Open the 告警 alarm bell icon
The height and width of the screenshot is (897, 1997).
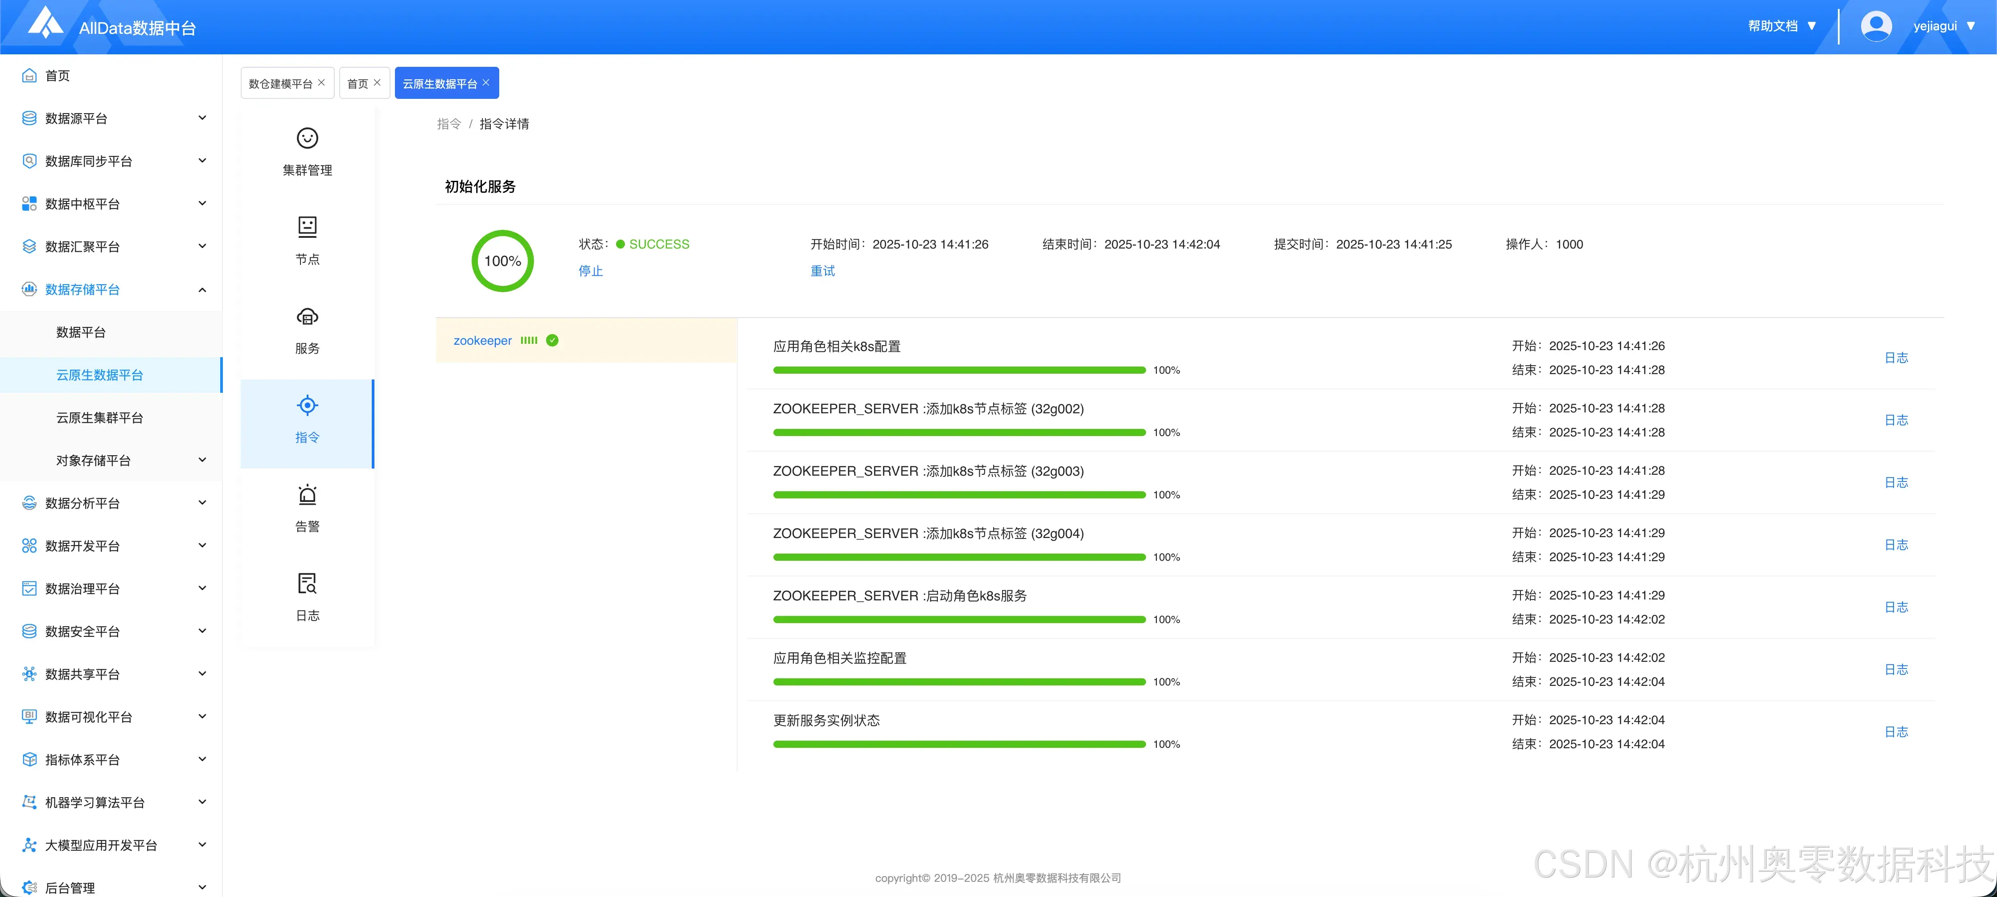pos(307,494)
